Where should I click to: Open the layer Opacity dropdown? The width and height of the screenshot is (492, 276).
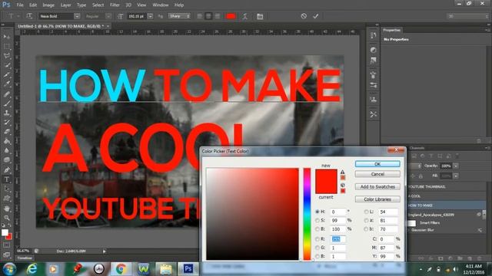coord(456,166)
